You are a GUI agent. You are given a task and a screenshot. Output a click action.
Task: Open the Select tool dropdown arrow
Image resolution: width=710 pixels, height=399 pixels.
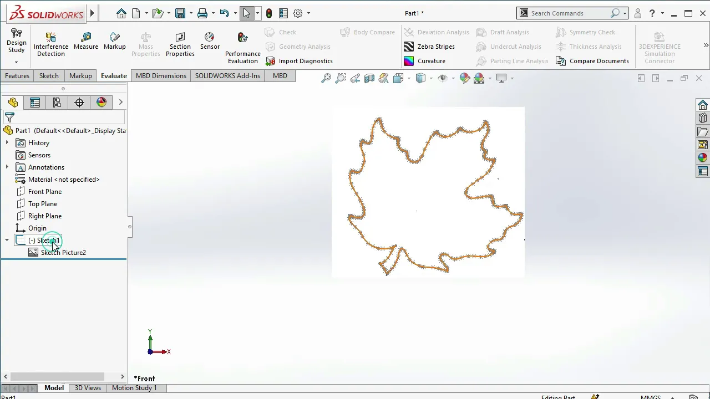click(257, 13)
